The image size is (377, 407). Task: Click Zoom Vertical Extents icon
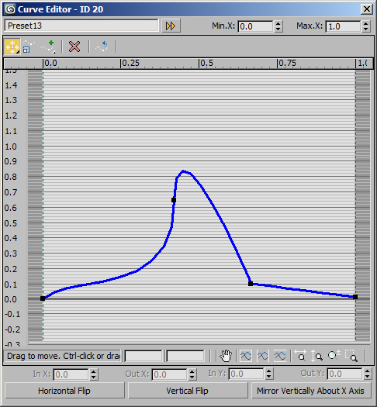[x=316, y=356]
